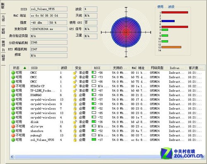Screen dimensions: 207x164
Task: Click the signal bar icon beside RSSI -59
Action: 94,95
